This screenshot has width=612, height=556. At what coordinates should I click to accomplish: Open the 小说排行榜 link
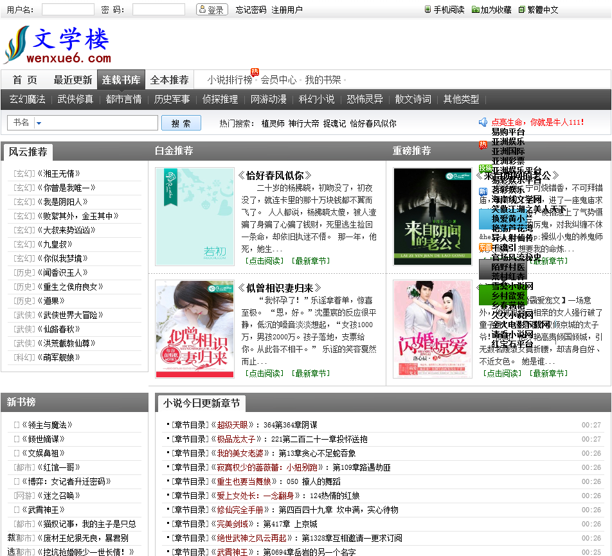coord(230,80)
